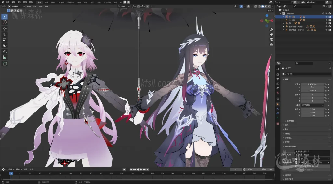
Task: Select the Move tool
Action: [x=5, y=28]
